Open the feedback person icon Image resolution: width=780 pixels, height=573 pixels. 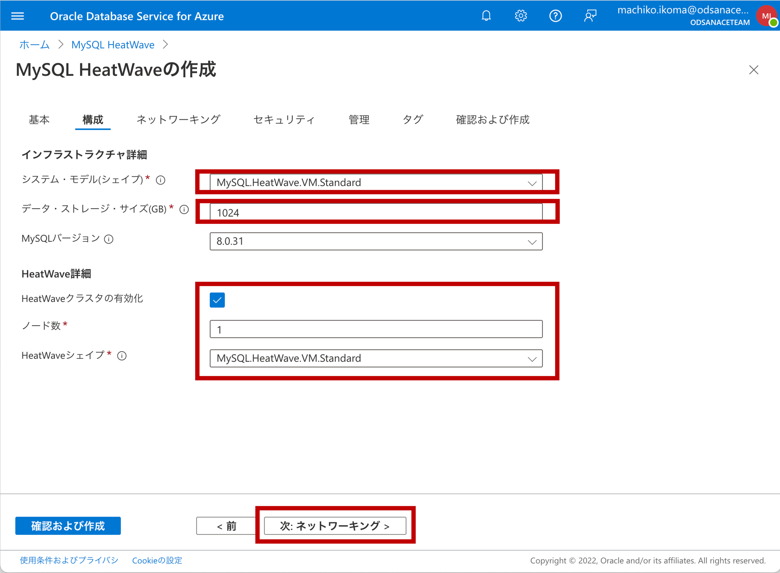[x=590, y=16]
